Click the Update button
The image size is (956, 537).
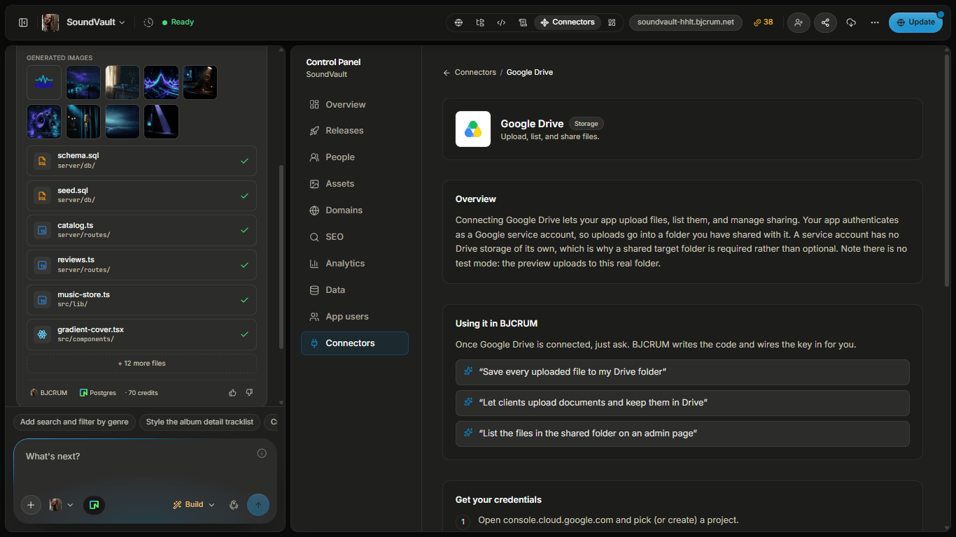[x=915, y=22]
